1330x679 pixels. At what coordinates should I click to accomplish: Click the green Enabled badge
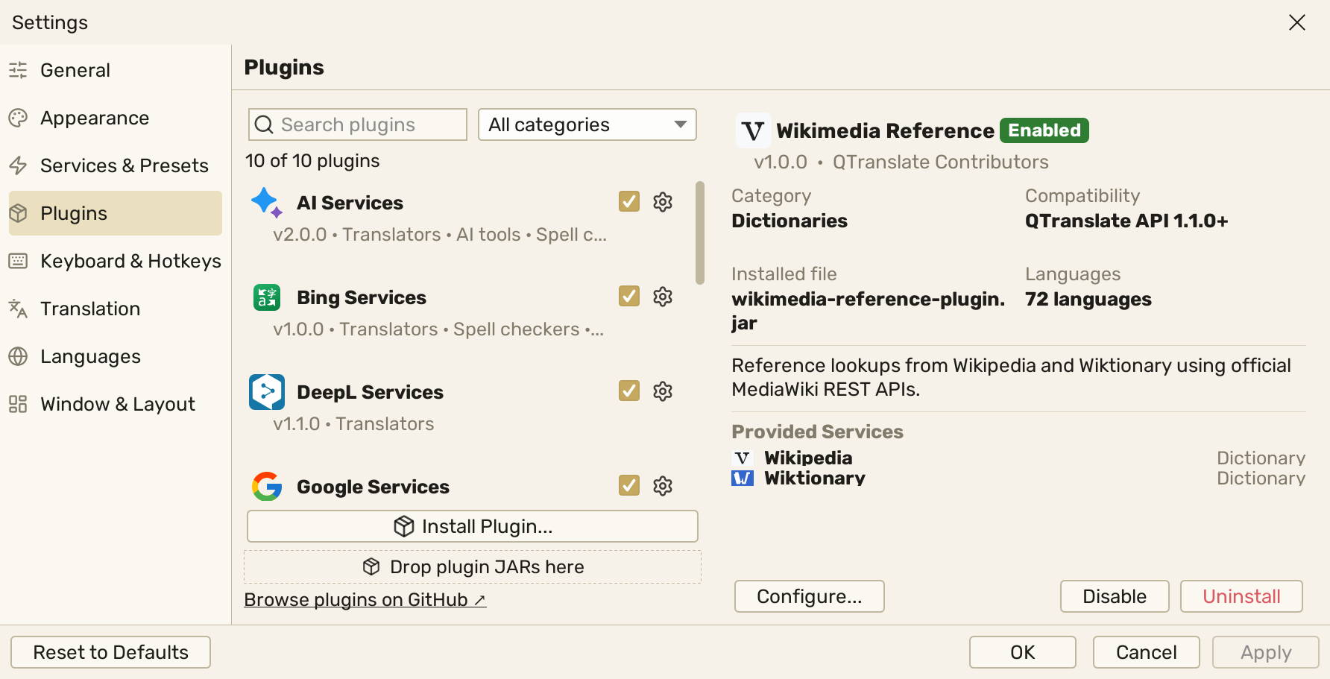point(1044,130)
